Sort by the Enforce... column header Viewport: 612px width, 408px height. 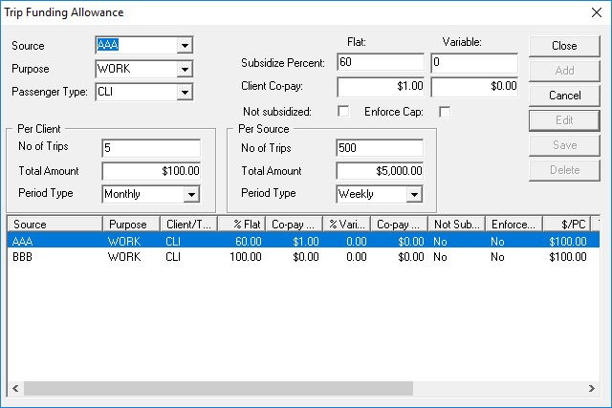514,225
